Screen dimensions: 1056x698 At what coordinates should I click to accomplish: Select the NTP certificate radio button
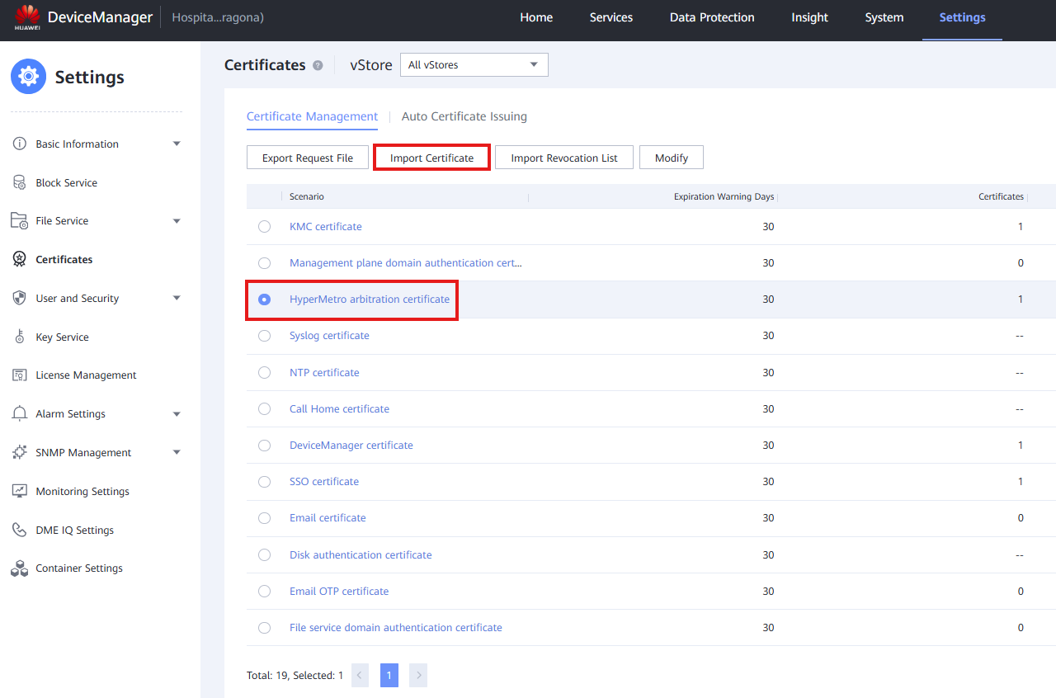point(264,372)
